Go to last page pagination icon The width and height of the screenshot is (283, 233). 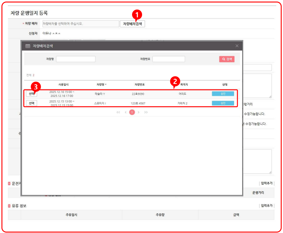pyautogui.click(x=146, y=112)
